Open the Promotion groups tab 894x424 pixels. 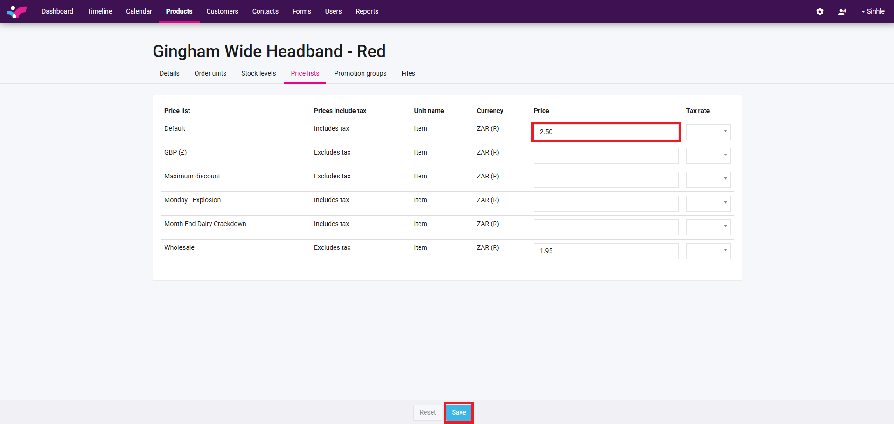(360, 73)
